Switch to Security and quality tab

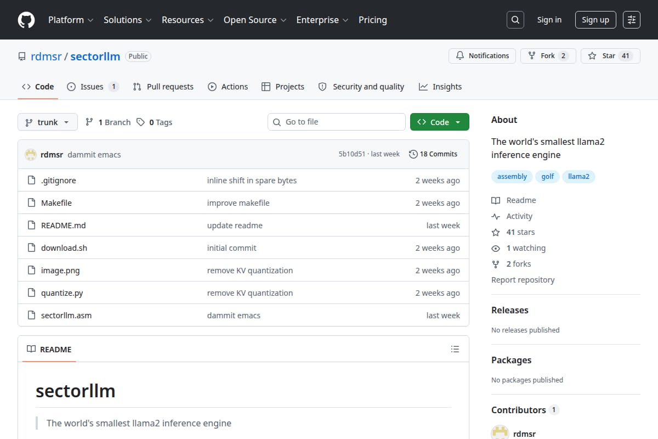[361, 87]
